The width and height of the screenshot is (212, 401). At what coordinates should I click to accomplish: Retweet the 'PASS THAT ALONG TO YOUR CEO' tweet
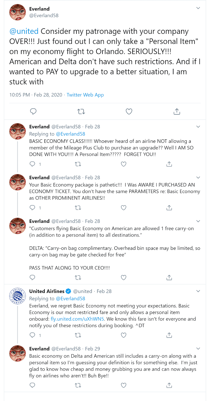click(x=78, y=277)
